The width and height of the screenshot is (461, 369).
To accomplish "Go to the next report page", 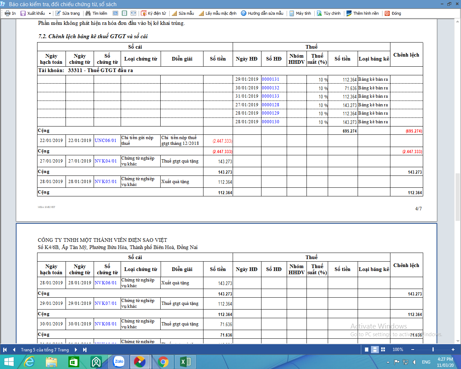I will pos(76,350).
